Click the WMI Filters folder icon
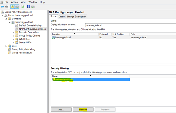176x113 pixels. (17, 39)
